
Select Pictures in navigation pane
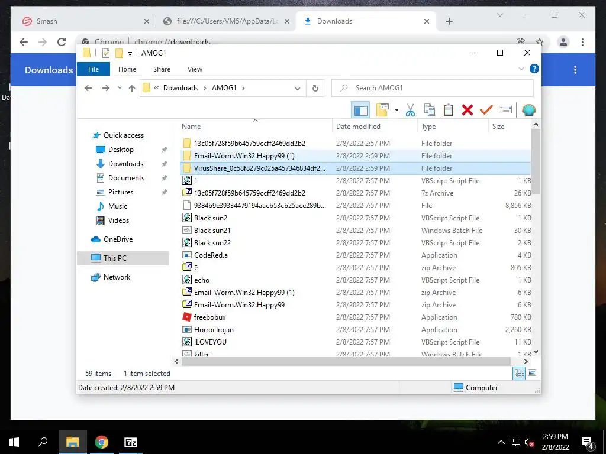(121, 192)
